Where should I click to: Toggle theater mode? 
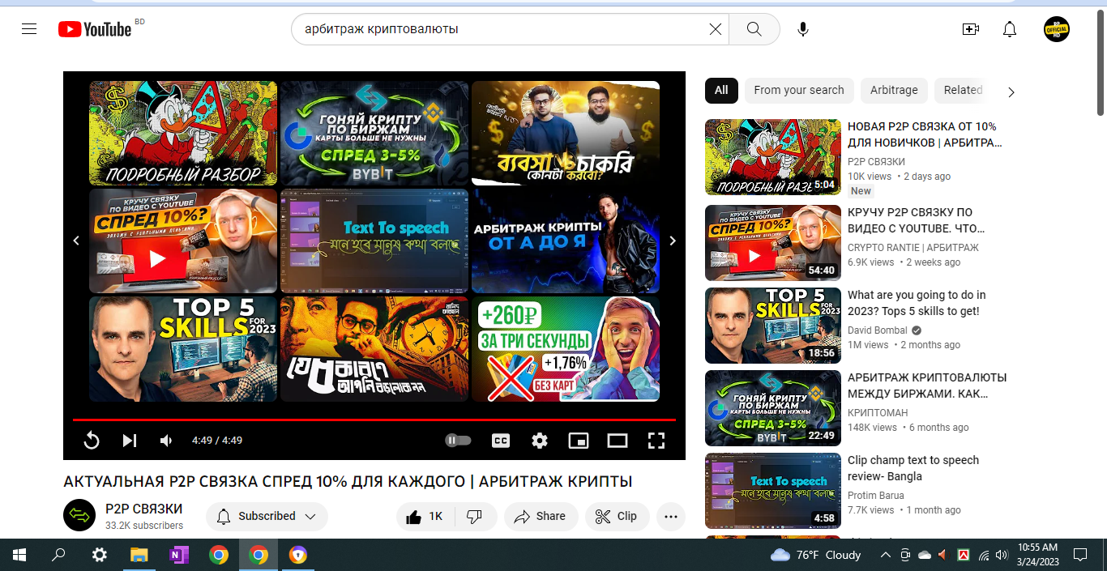(618, 441)
